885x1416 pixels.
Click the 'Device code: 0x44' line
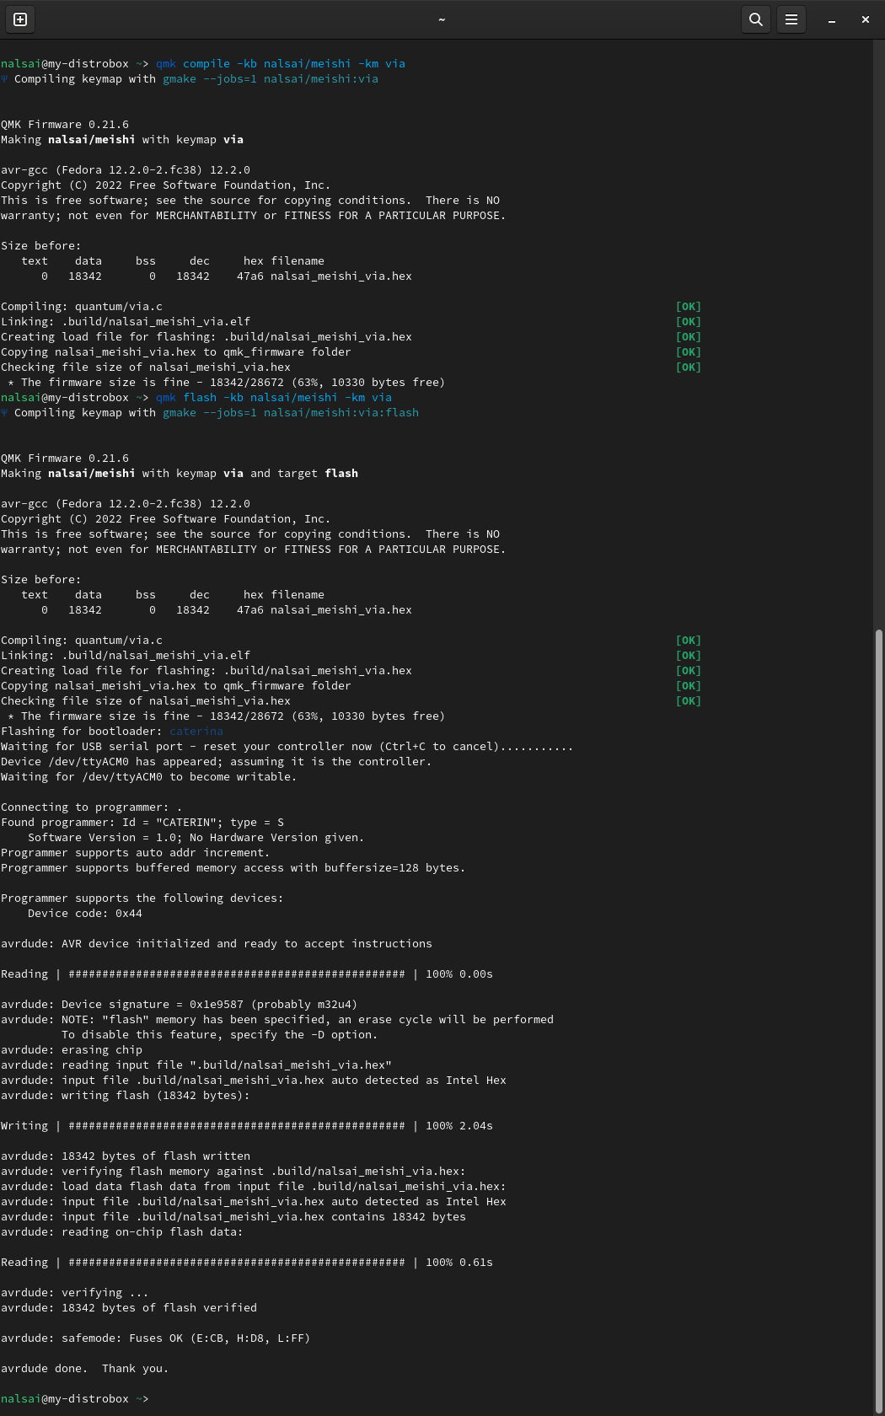[x=84, y=914]
